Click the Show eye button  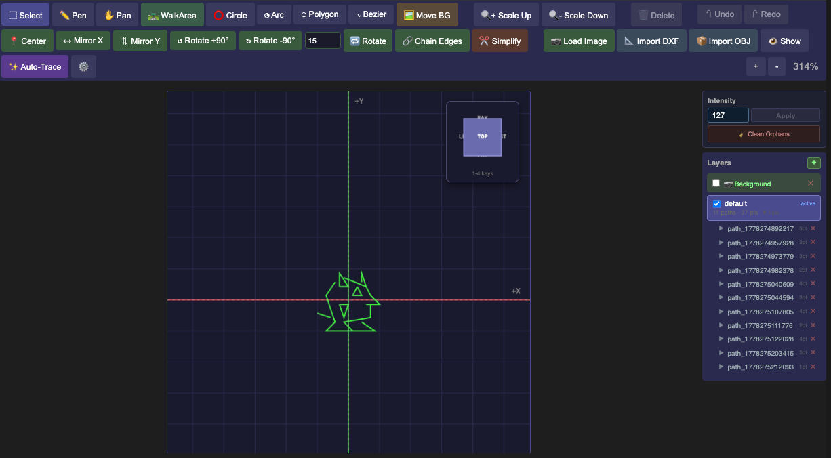pyautogui.click(x=784, y=41)
